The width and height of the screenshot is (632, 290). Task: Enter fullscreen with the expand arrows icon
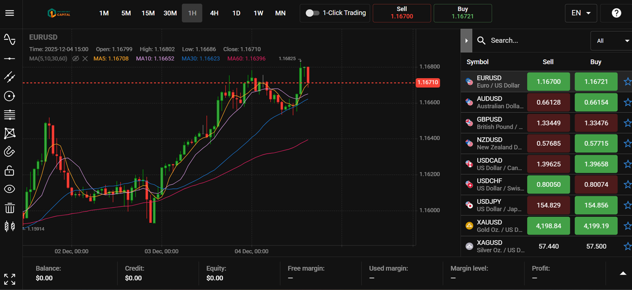point(10,279)
